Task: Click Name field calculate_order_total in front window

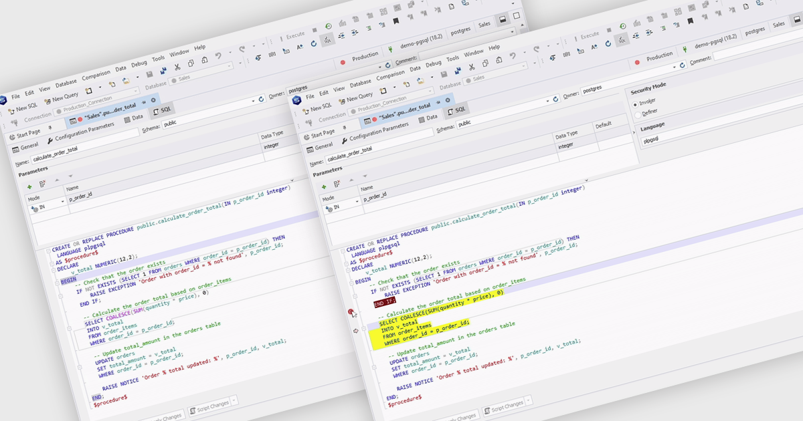Action: pos(379,147)
